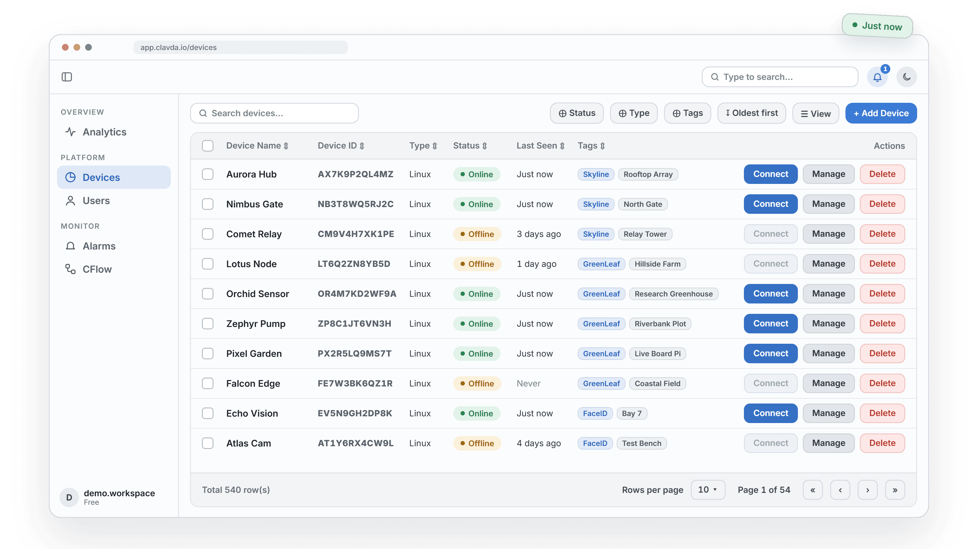The width and height of the screenshot is (976, 549).
Task: Change rows per page dropdown
Action: 708,490
